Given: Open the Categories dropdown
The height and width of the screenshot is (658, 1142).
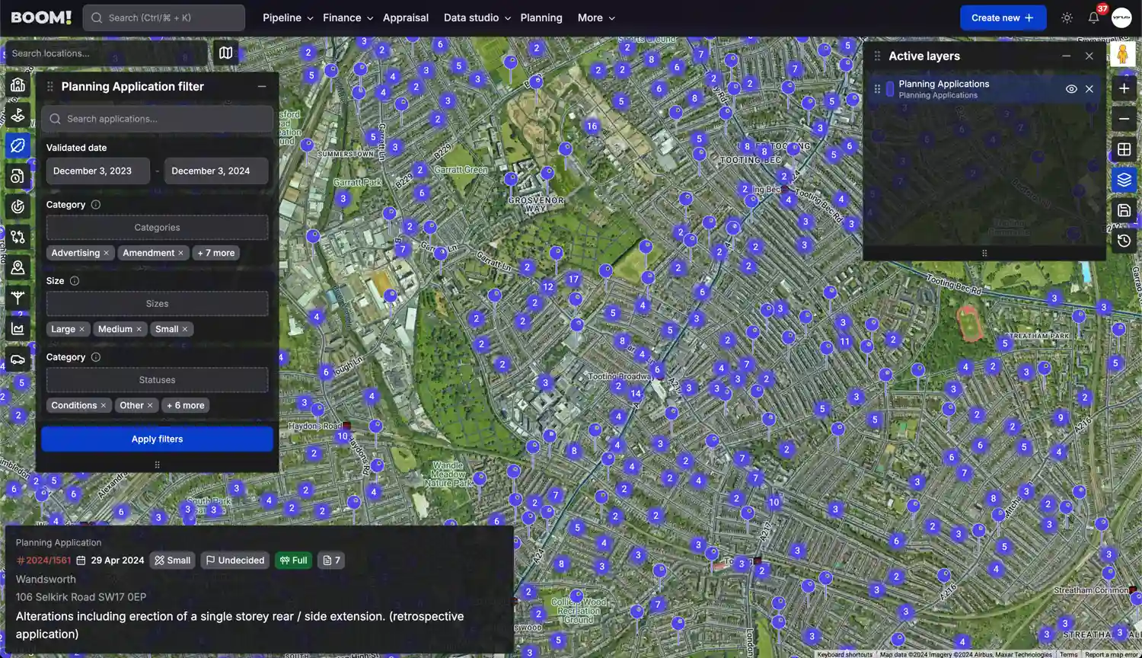Looking at the screenshot, I should click(x=157, y=227).
